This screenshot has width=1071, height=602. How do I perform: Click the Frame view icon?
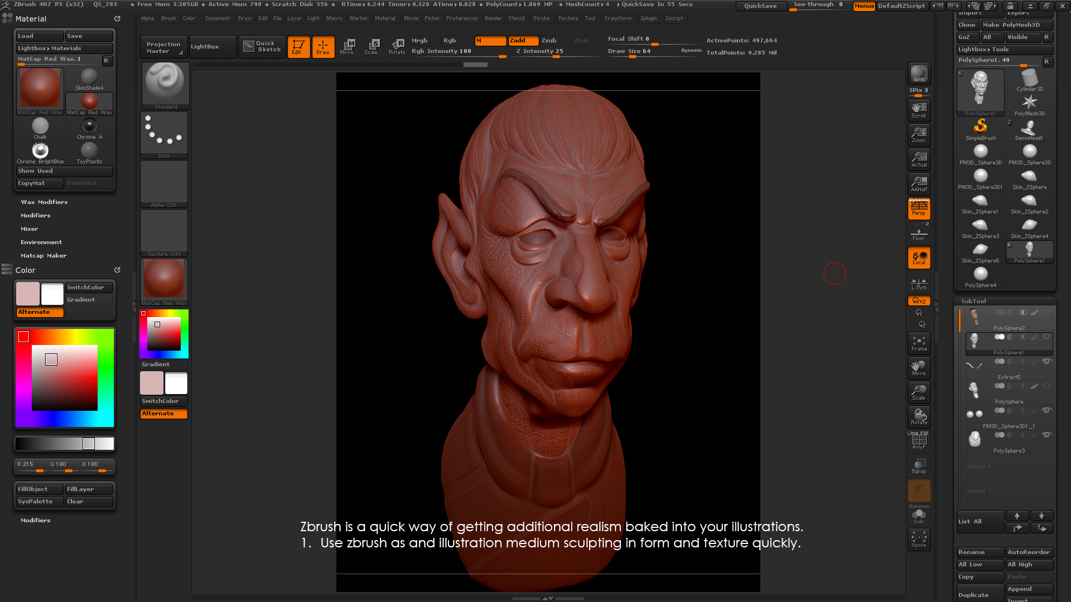919,343
